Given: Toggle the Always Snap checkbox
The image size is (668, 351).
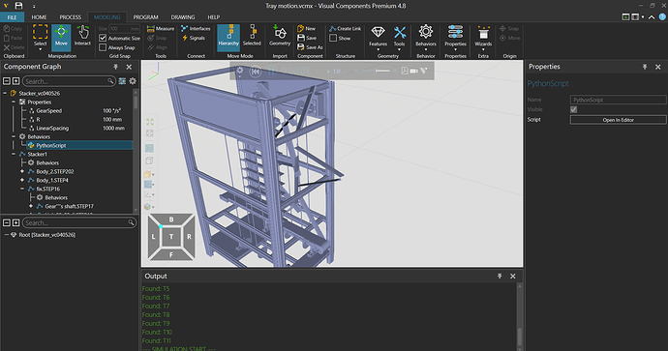Looking at the screenshot, I should [x=103, y=47].
